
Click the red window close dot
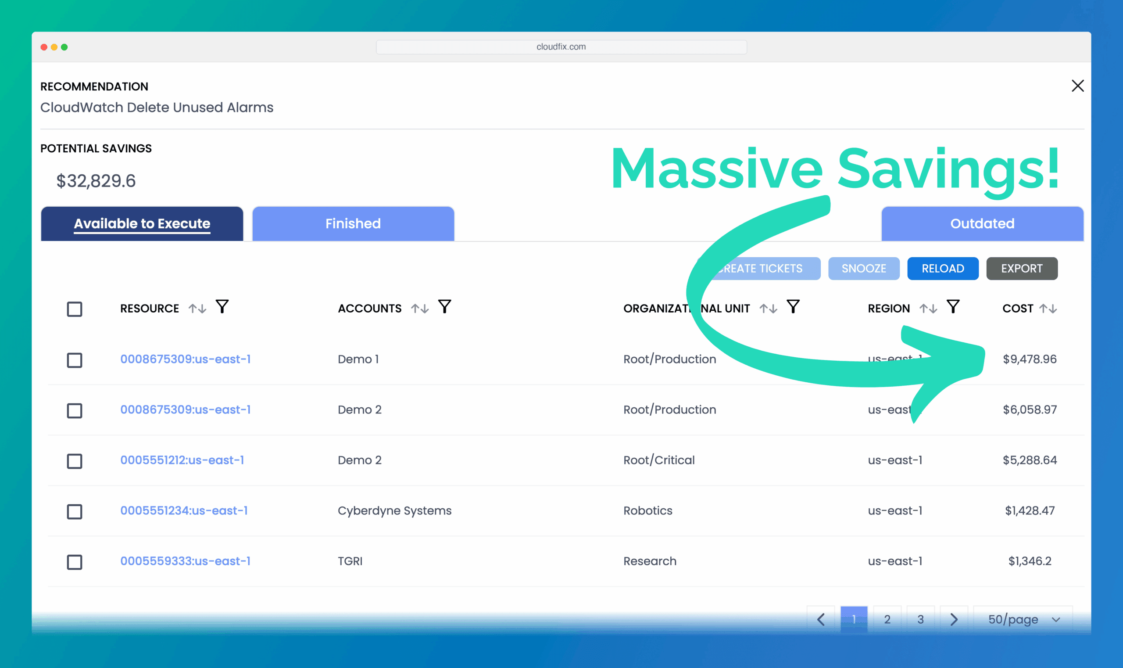point(43,47)
